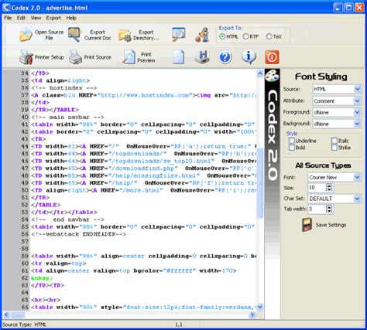The height and width of the screenshot is (330, 367).
Task: Click the Print Source printer icon
Action: point(75,57)
